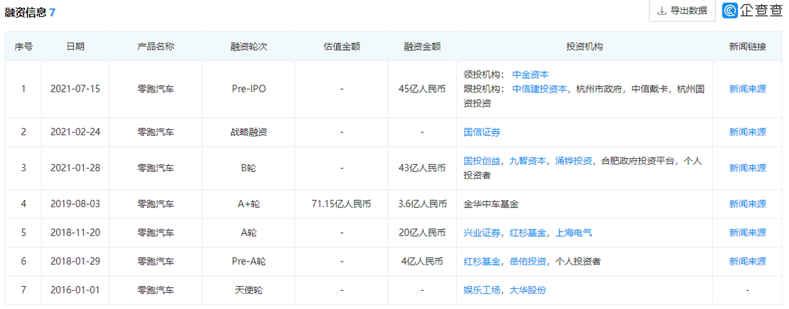
Task: Click 零跑汽车 in the 2021-07-15 row
Action: pyautogui.click(x=156, y=89)
